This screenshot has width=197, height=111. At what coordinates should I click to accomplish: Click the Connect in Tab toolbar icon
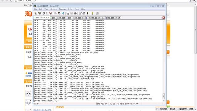click(43, 13)
